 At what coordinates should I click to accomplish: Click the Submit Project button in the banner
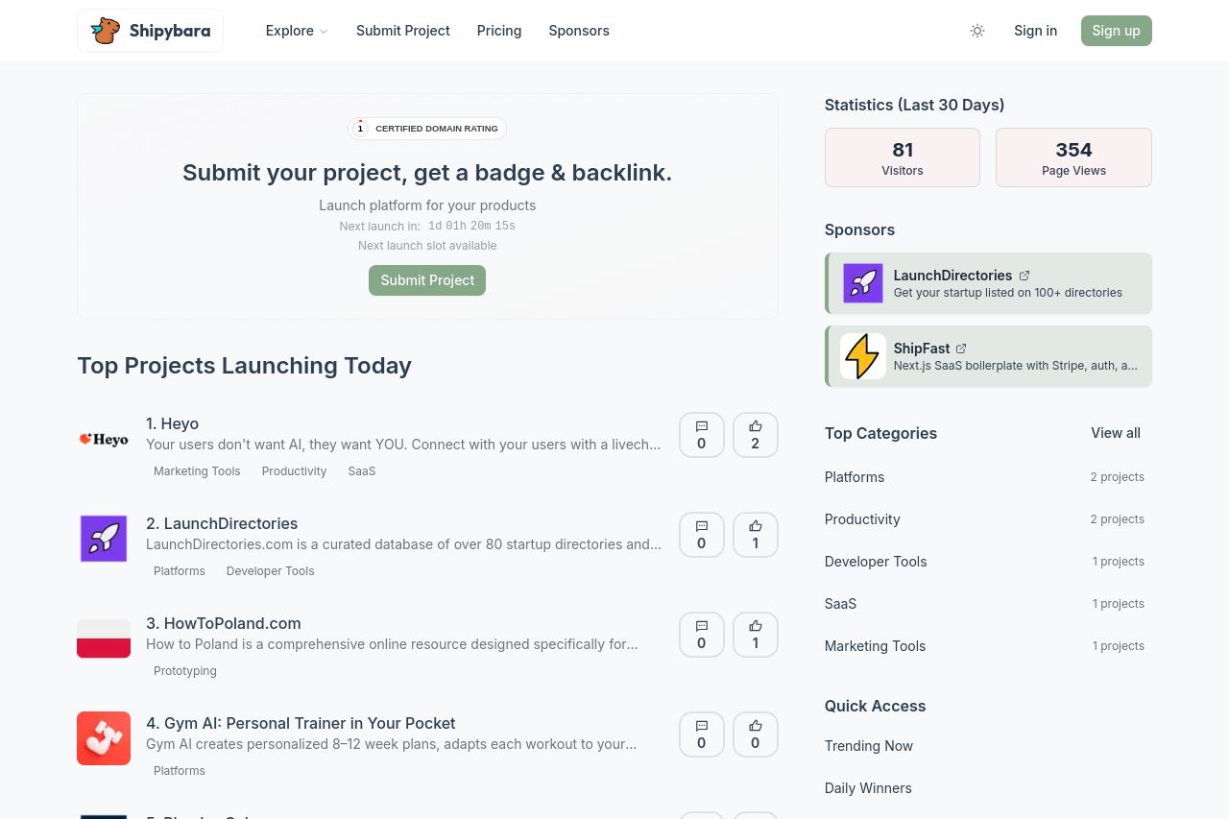pyautogui.click(x=427, y=280)
